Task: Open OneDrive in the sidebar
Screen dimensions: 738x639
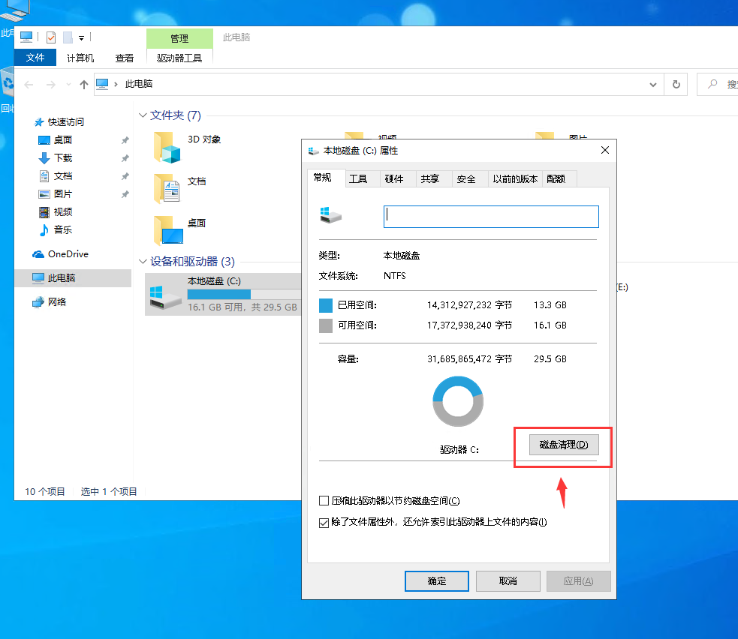Action: [68, 254]
